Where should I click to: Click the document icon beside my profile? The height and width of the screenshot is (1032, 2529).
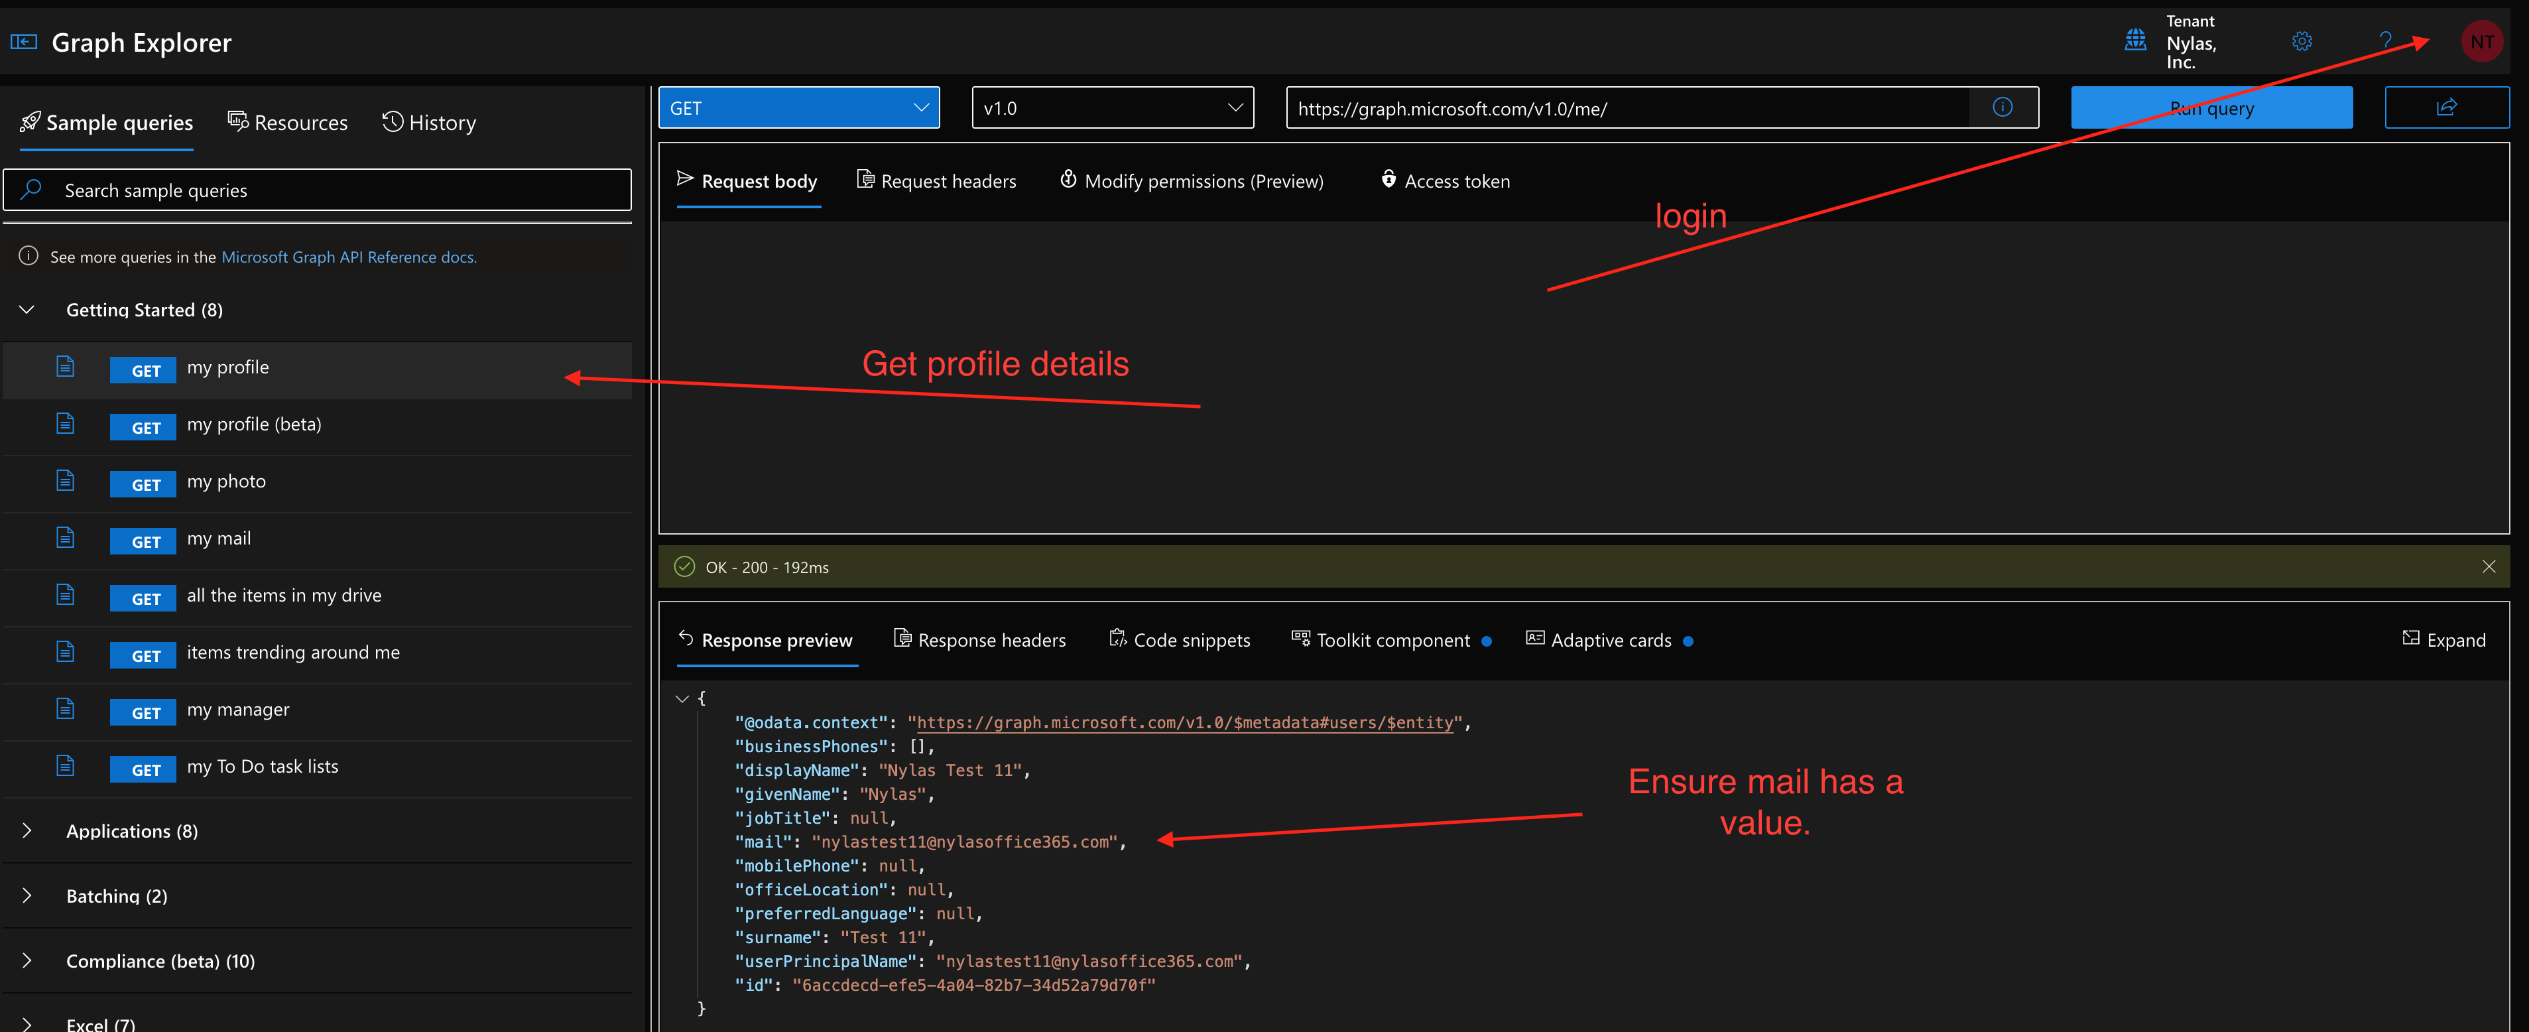[x=66, y=367]
